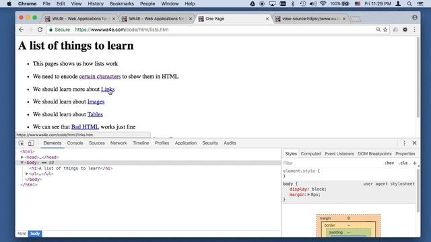Go back using the browser back arrow

(21, 30)
